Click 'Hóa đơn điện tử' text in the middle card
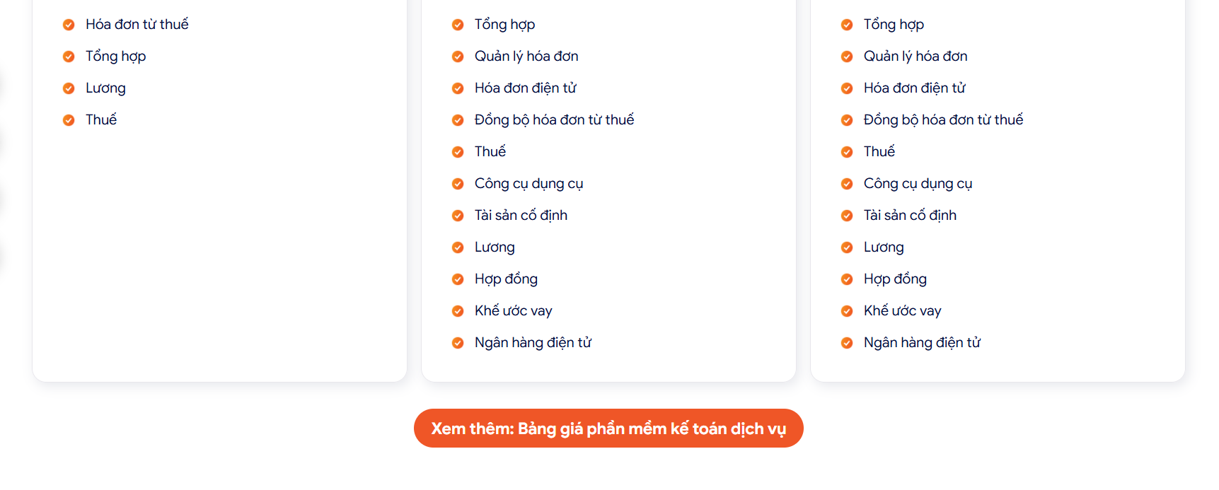This screenshot has width=1219, height=490. coord(526,88)
